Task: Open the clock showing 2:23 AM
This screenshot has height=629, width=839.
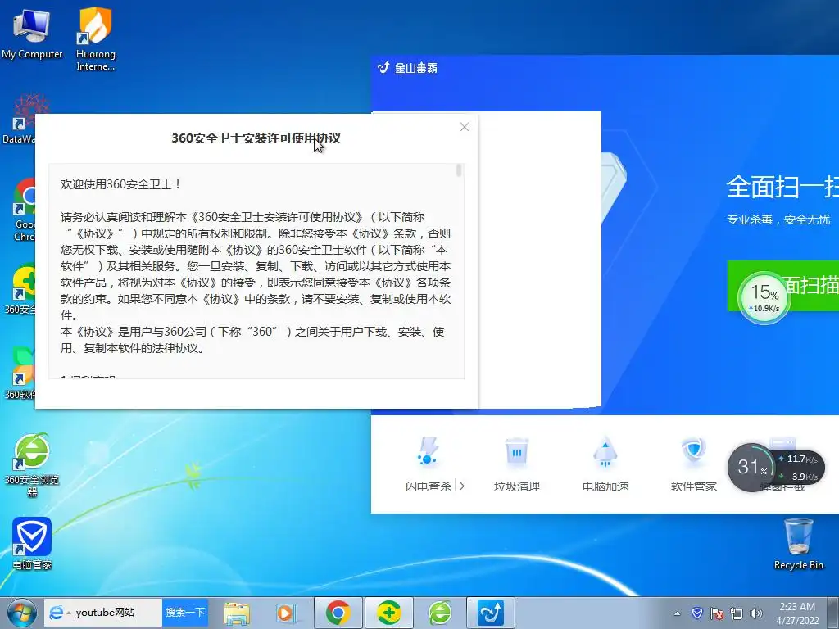Action: pos(797,613)
